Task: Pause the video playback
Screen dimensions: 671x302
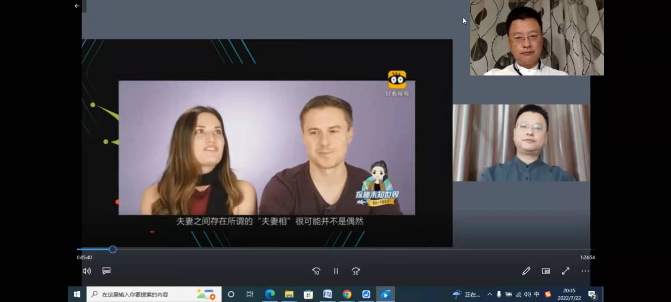Action: pos(336,271)
